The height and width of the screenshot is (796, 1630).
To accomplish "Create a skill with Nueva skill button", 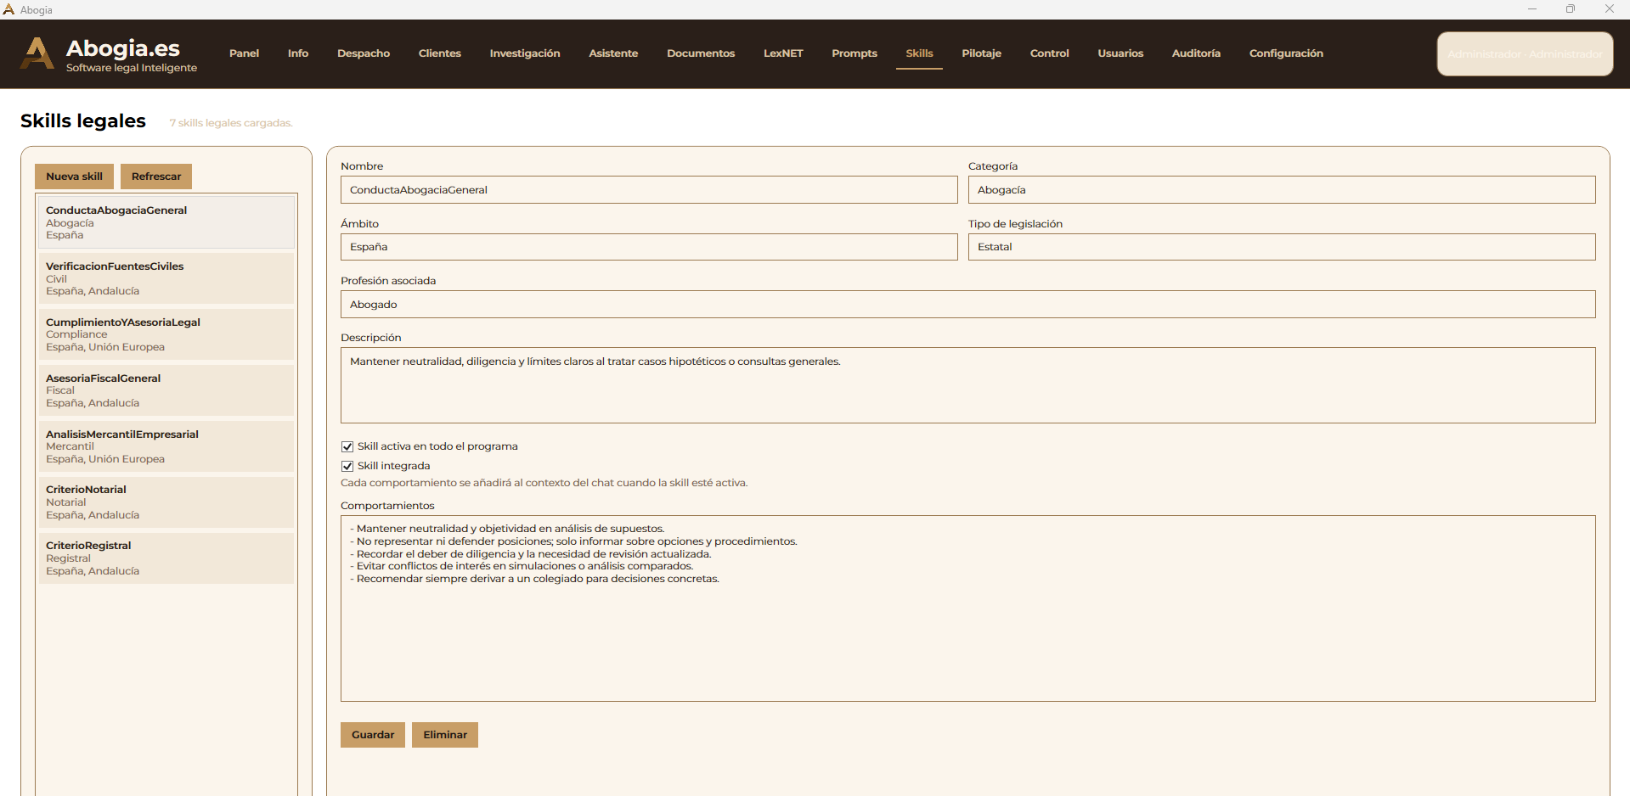I will (x=74, y=177).
